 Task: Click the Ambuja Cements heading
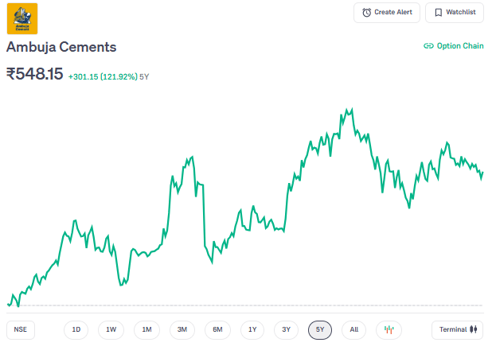(61, 47)
